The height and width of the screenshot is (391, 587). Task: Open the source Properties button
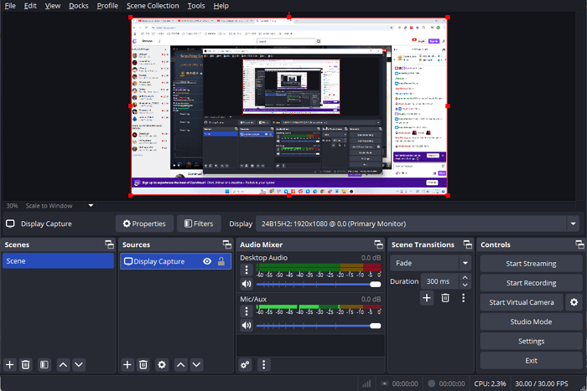coord(144,224)
